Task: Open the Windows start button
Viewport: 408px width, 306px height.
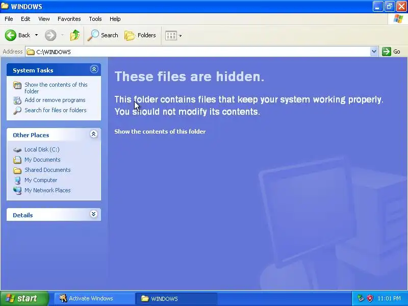Action: [x=24, y=298]
